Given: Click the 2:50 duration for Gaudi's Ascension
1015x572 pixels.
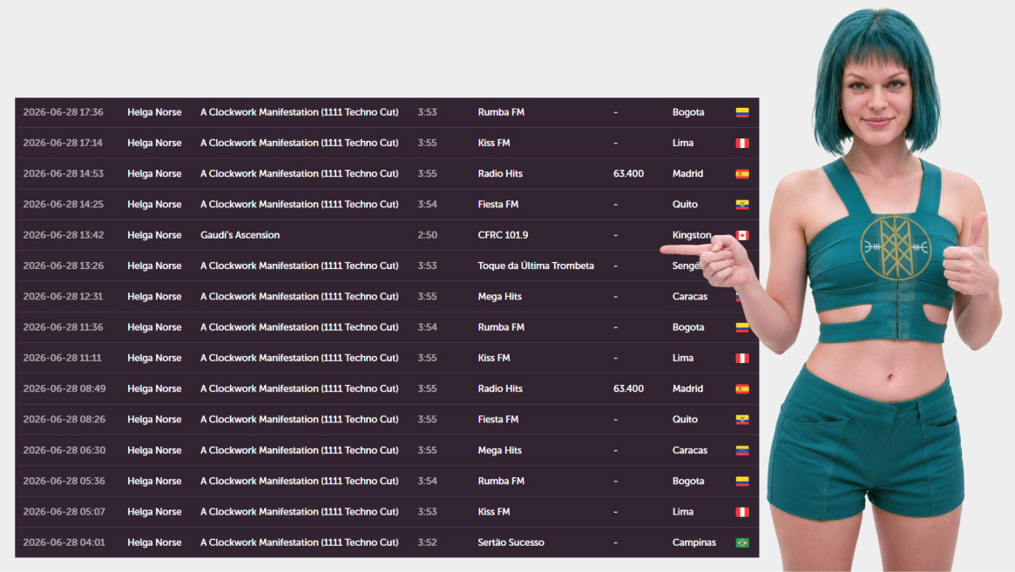Looking at the screenshot, I should point(427,235).
